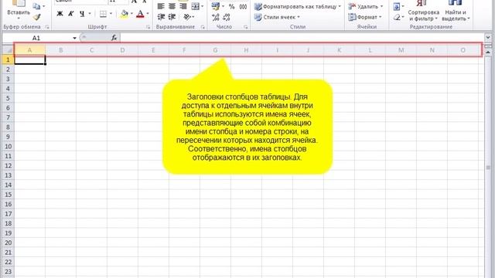Select column A header
495x278 pixels.
click(29, 49)
